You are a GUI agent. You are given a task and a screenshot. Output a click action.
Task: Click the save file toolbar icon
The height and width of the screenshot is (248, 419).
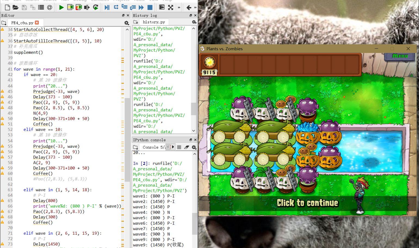coord(24,7)
